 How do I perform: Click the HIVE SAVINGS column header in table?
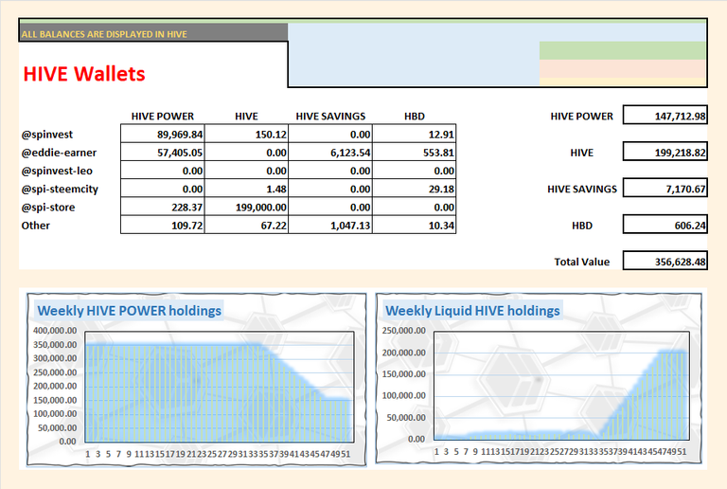330,116
